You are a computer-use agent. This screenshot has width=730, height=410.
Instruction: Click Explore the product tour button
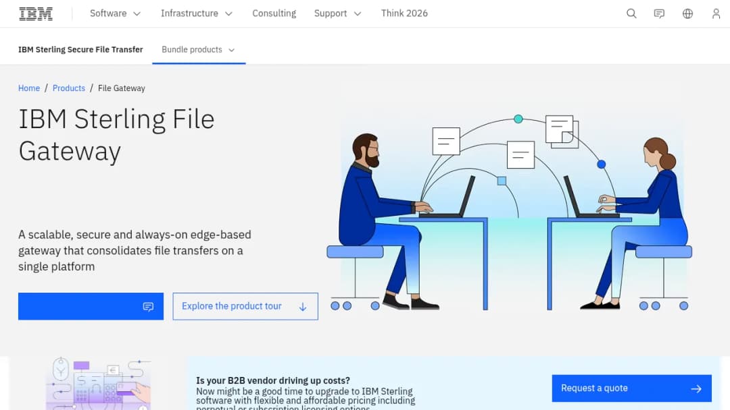pyautogui.click(x=245, y=306)
